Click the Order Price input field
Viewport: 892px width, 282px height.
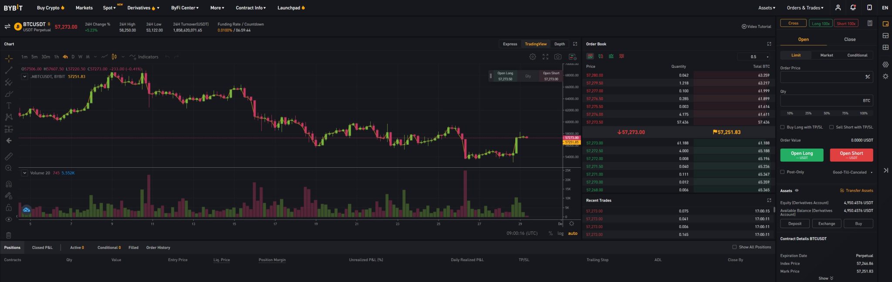[827, 77]
